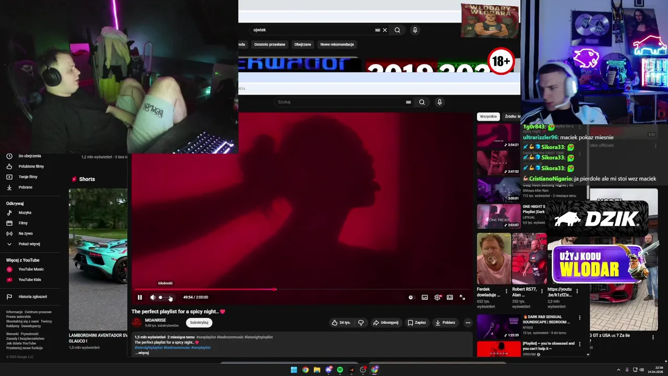The width and height of the screenshot is (668, 376).
Task: Open the ONE-NIGHT'S Playlist video thumbnail
Action: point(499,217)
